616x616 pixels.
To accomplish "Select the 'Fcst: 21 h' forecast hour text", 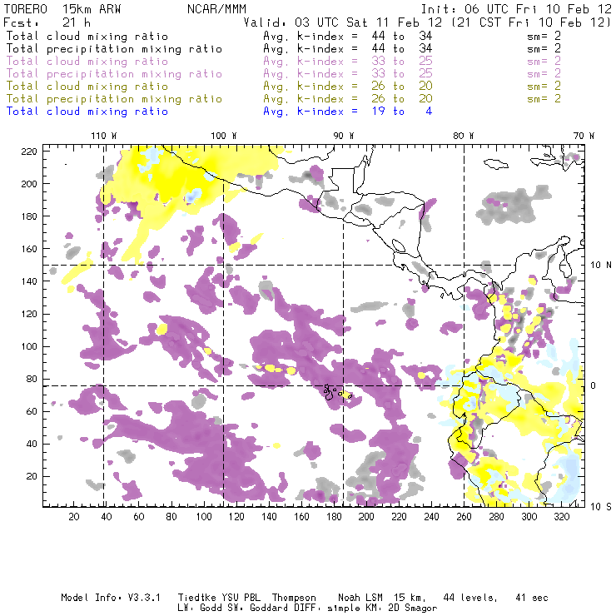I will click(47, 22).
